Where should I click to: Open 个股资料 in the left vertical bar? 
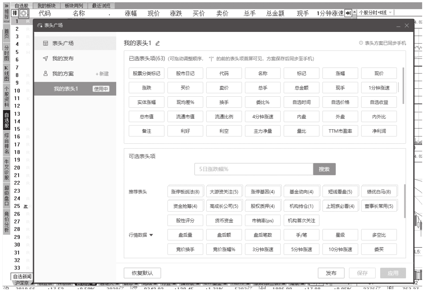[7, 96]
